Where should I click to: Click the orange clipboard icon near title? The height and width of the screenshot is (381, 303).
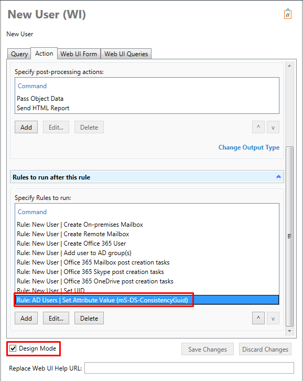[288, 14]
